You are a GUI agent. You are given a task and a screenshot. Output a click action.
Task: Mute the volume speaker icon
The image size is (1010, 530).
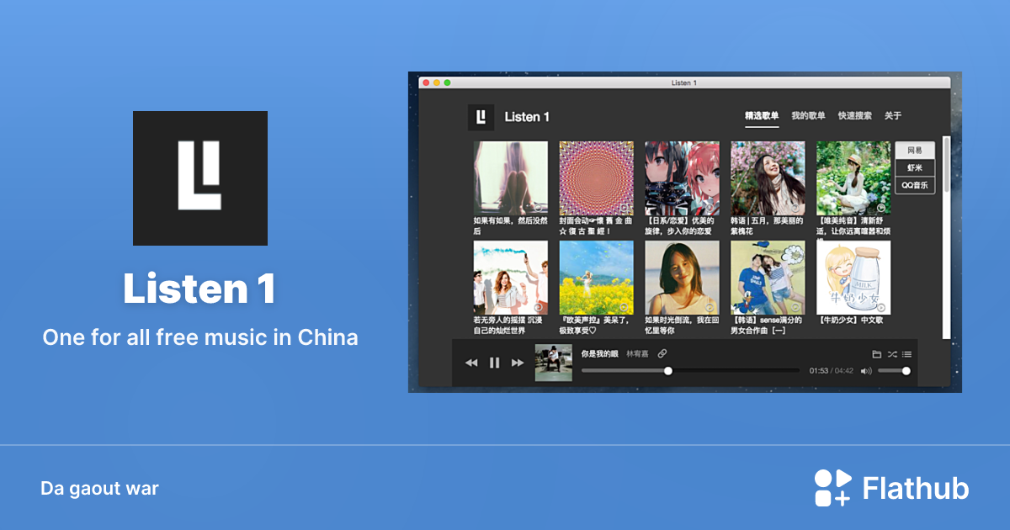(866, 371)
